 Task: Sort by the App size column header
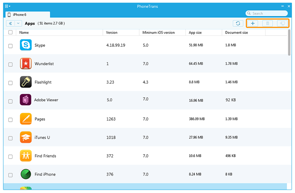coord(195,32)
